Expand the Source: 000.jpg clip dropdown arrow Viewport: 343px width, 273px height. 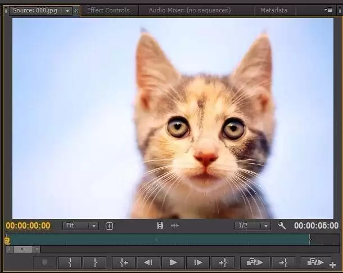(x=67, y=11)
